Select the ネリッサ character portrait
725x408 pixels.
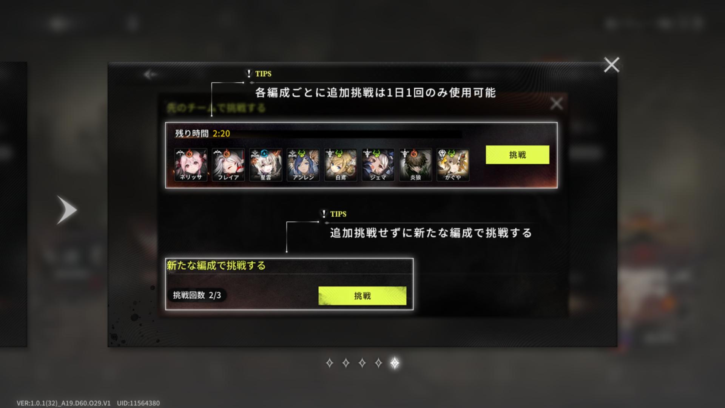click(x=191, y=165)
